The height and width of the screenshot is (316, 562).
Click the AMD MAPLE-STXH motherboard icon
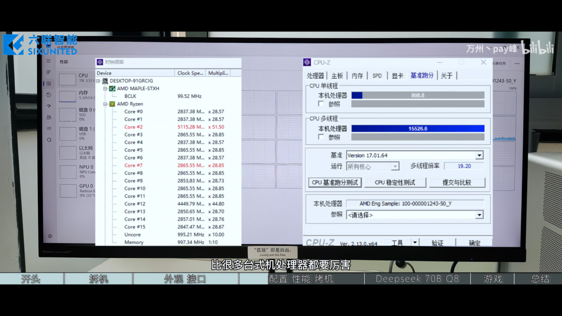tap(112, 89)
